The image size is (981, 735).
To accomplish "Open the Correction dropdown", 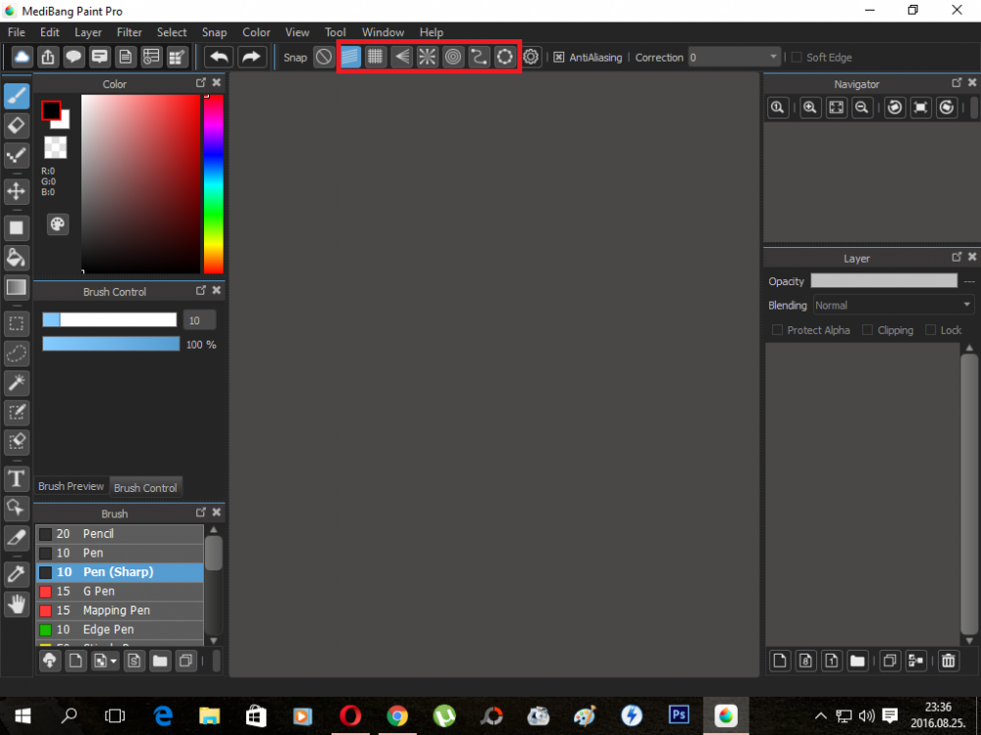I will [x=734, y=58].
